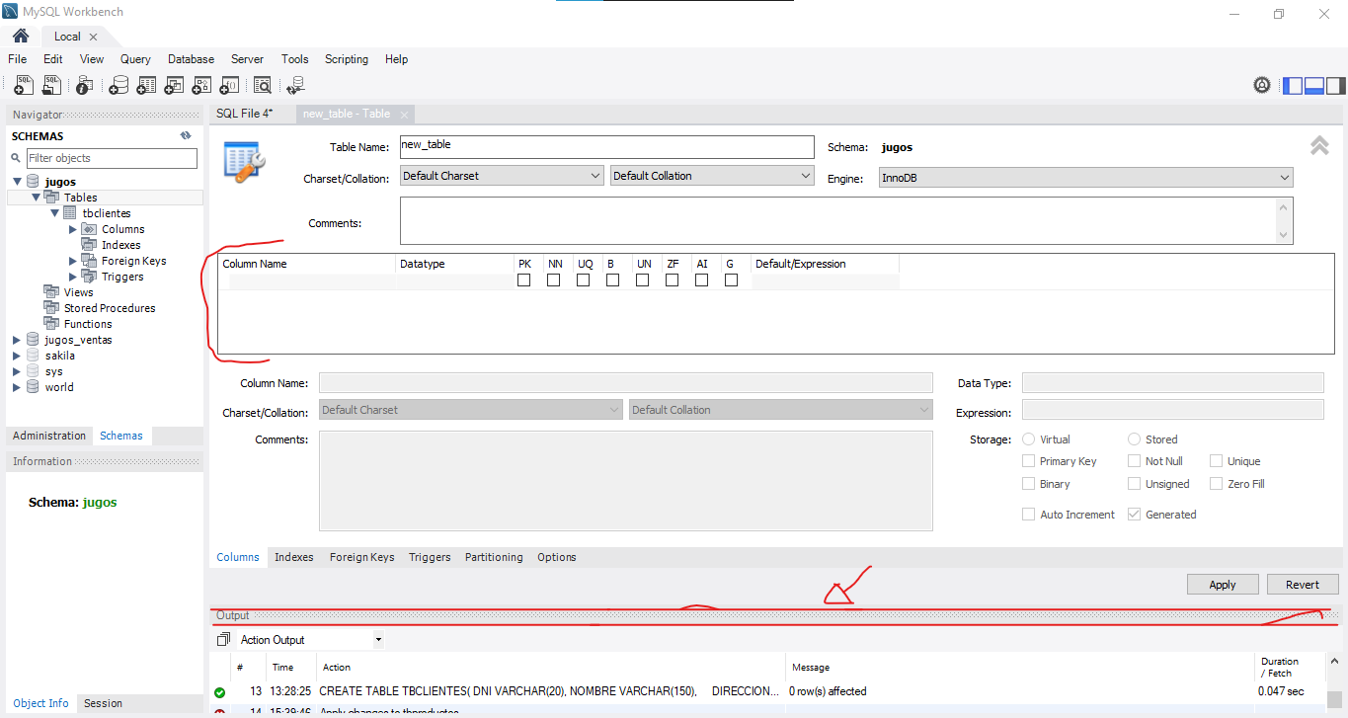
Task: Create new stored procedure toolbar icon
Action: 203,85
